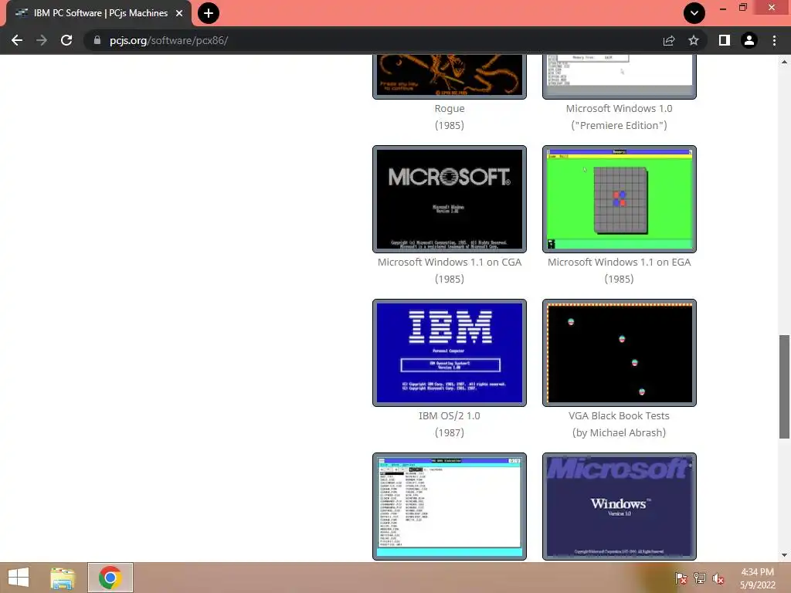Screen dimensions: 791x593
Task: Open the Action Center flag icon
Action: (x=681, y=578)
